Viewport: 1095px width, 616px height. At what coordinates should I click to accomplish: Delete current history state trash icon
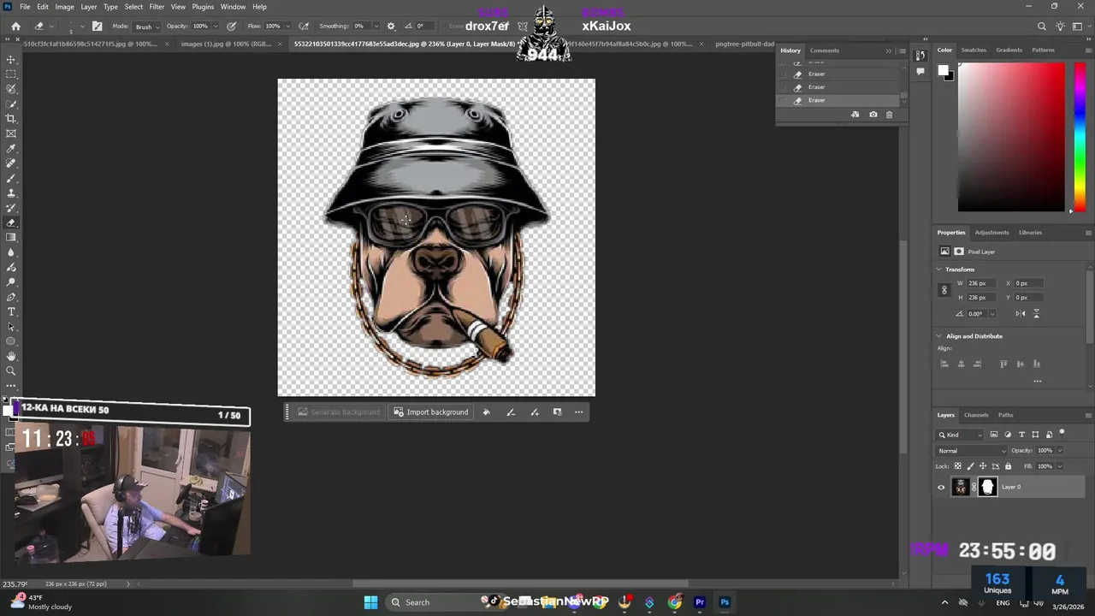889,115
